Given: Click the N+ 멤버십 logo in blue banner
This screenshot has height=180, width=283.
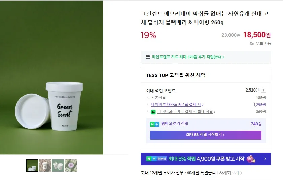Looking at the screenshot, I should point(156,159).
